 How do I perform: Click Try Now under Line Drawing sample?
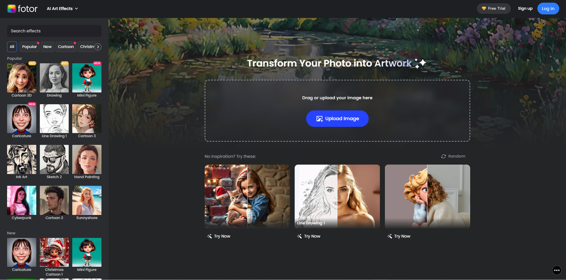pyautogui.click(x=309, y=236)
